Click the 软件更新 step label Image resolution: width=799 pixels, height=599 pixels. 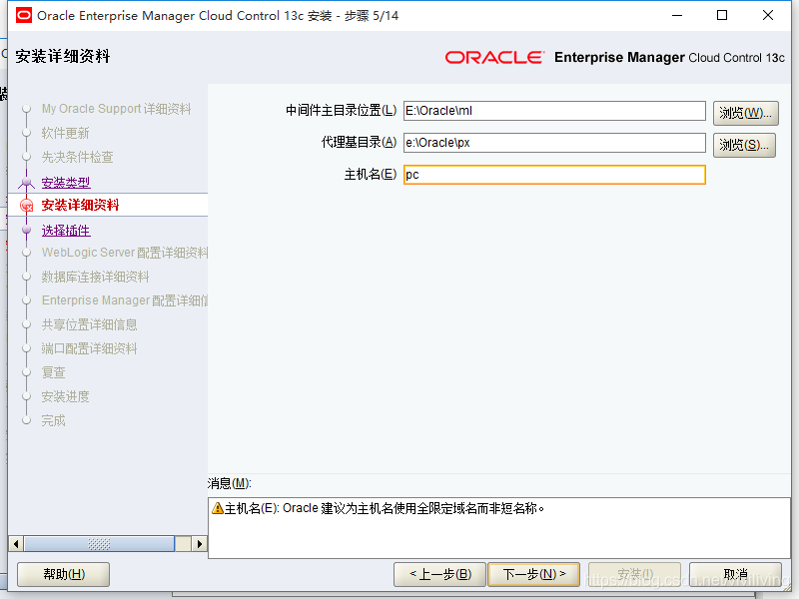(x=65, y=133)
